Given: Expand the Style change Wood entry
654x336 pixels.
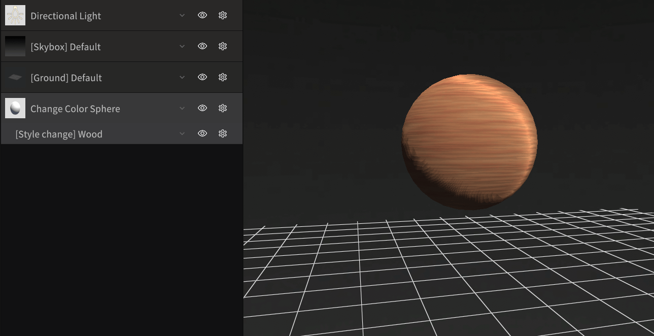Looking at the screenshot, I should pyautogui.click(x=182, y=133).
